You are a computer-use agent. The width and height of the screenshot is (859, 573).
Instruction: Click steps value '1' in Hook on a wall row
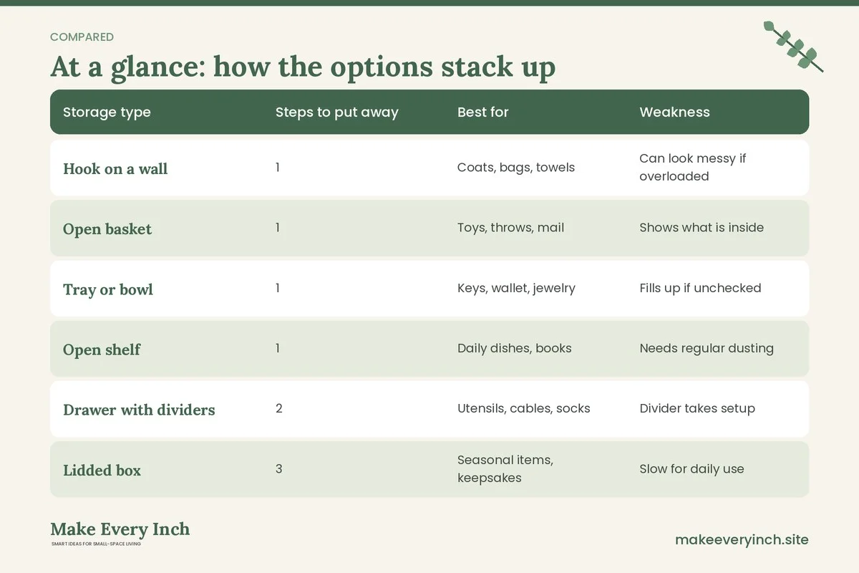(278, 168)
